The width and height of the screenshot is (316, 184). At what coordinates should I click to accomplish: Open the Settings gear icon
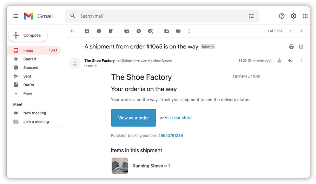click(x=294, y=16)
